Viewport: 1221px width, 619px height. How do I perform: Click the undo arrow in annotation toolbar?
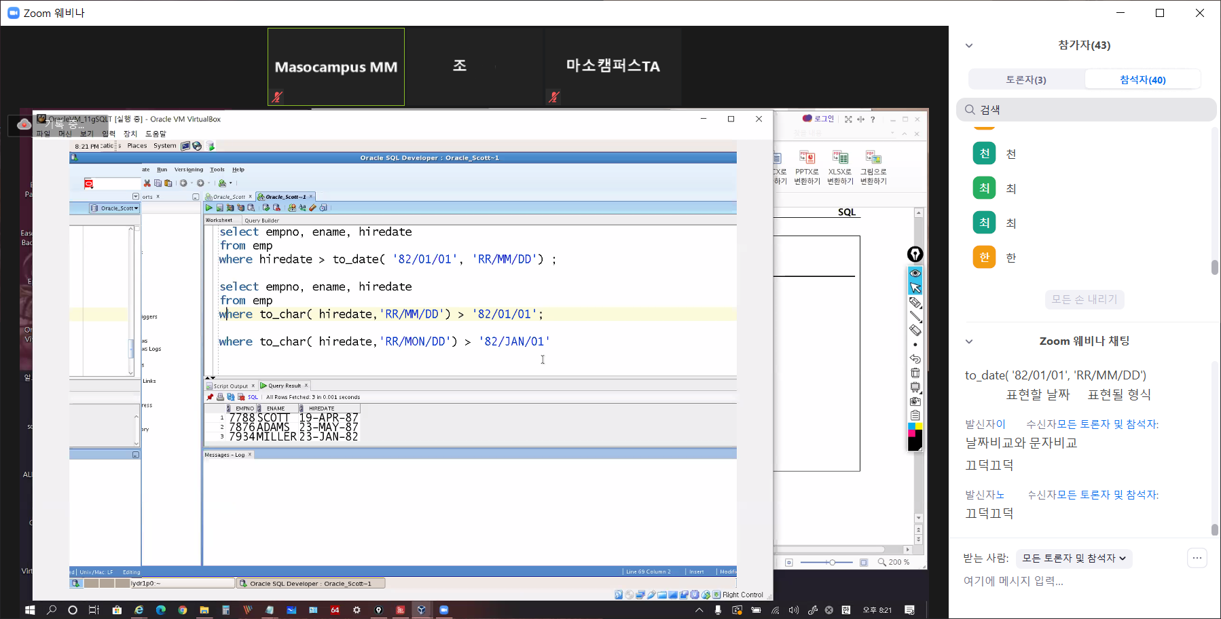pyautogui.click(x=915, y=359)
